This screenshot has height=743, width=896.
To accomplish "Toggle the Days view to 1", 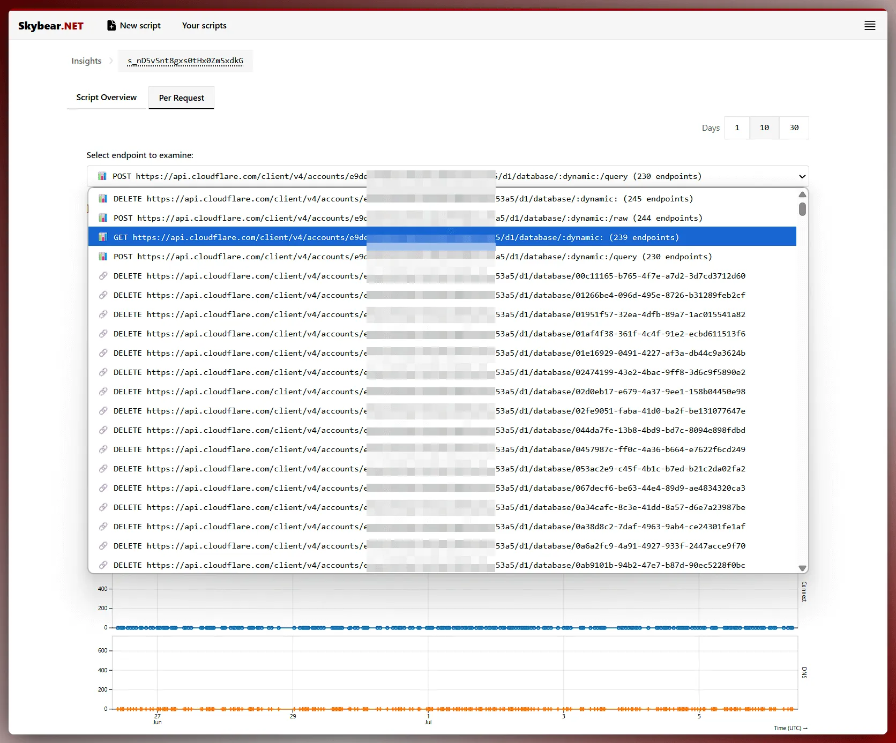I will click(737, 127).
